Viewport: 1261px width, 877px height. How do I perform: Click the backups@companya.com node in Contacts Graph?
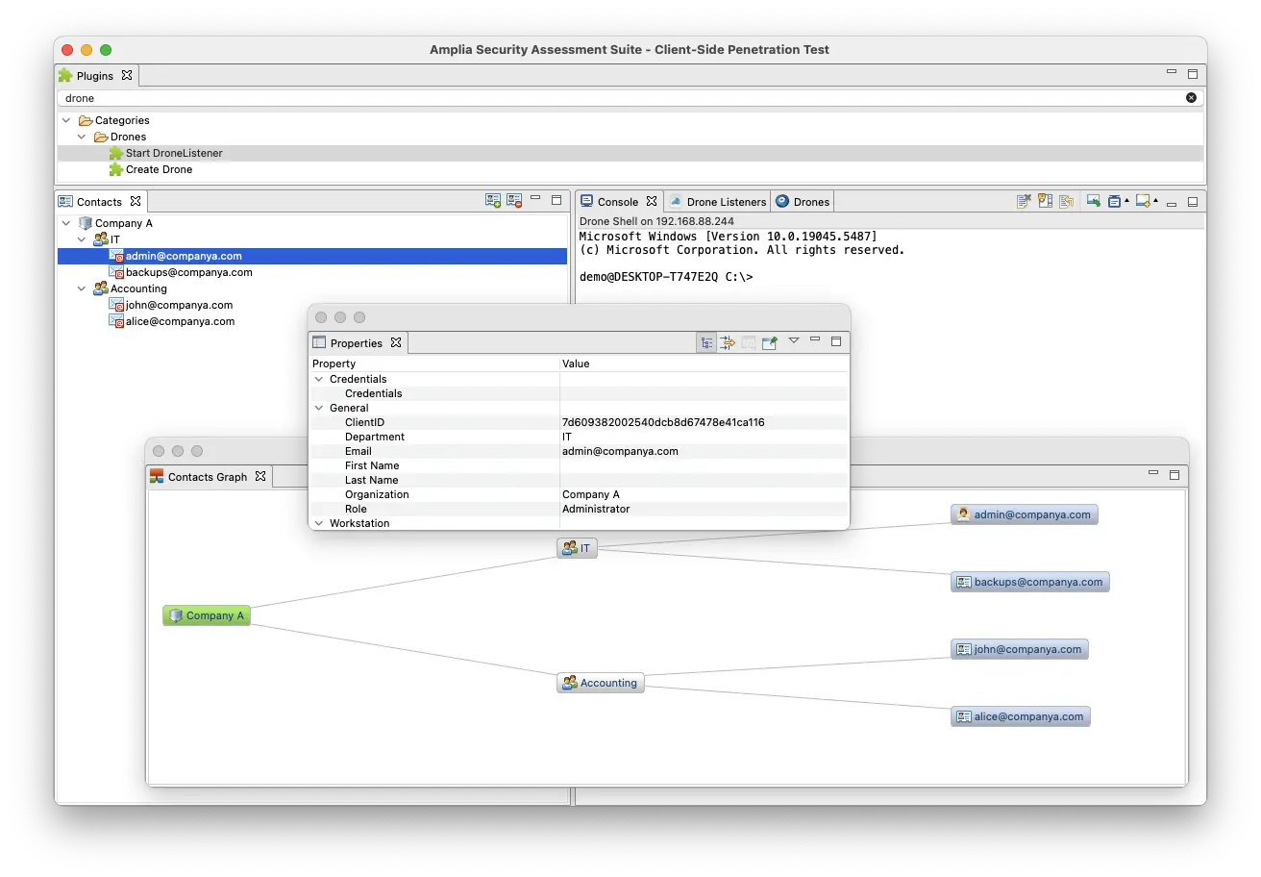1030,582
